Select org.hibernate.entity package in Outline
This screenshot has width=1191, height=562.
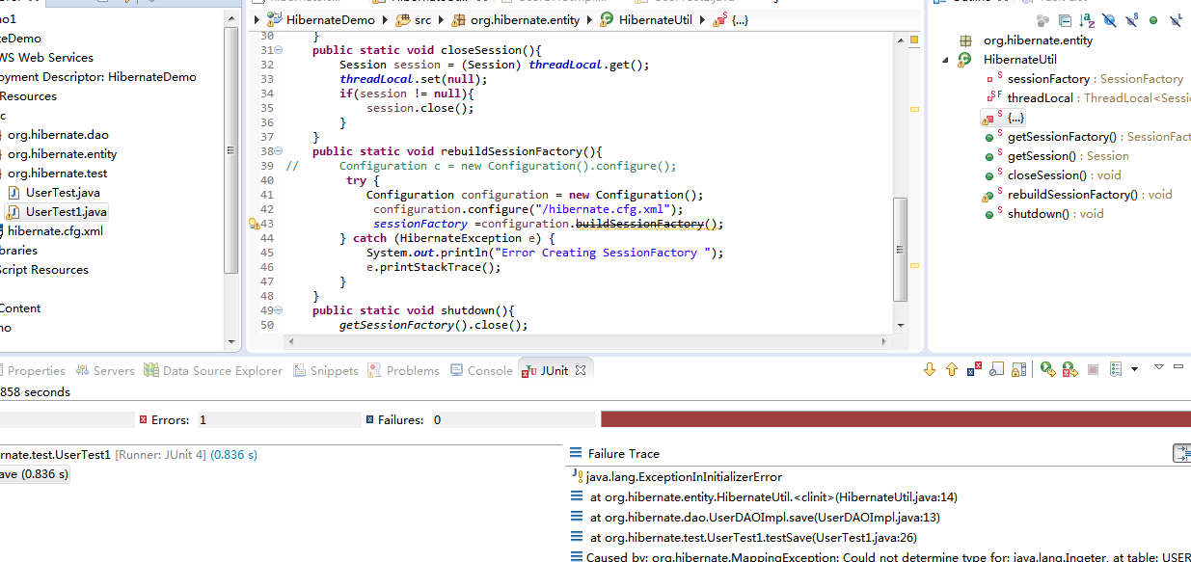click(x=1038, y=40)
